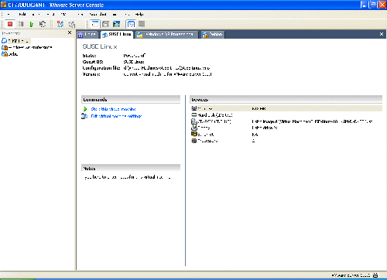The width and height of the screenshot is (387, 280).
Task: Switch to the Windows XP Professional tab
Action: pos(166,35)
